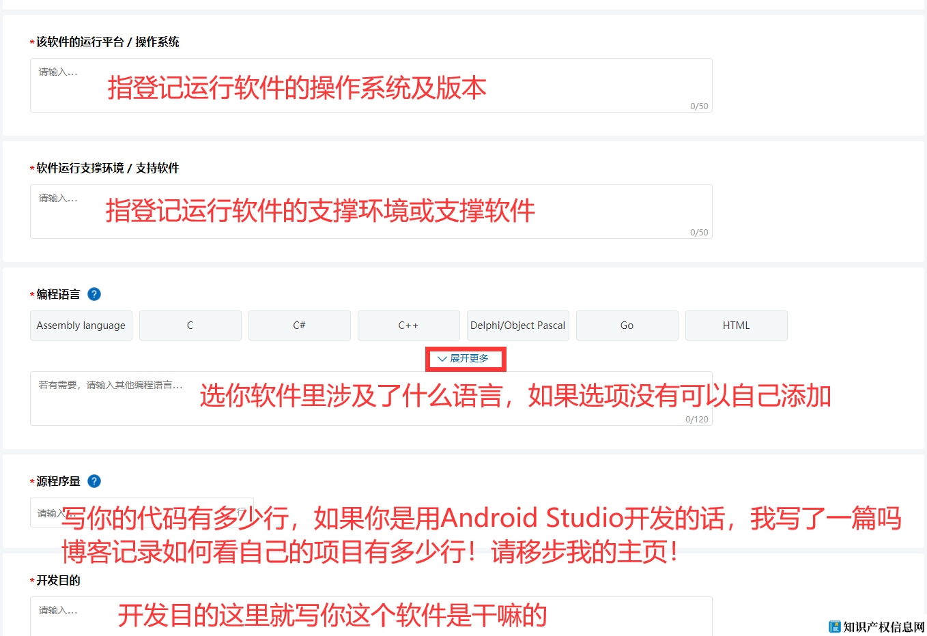Viewport: 927px width, 636px height.
Task: Focus the 源程序量 input field
Action: (141, 512)
